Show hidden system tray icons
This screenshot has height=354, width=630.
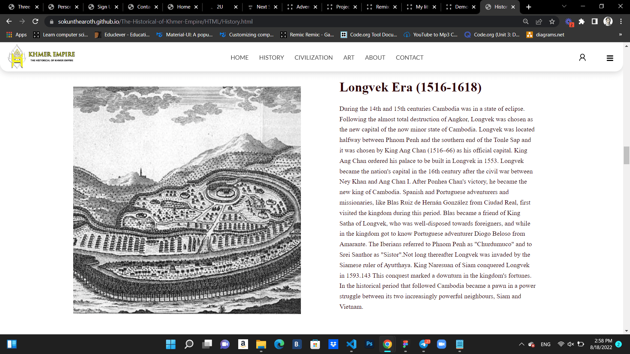[x=521, y=344]
